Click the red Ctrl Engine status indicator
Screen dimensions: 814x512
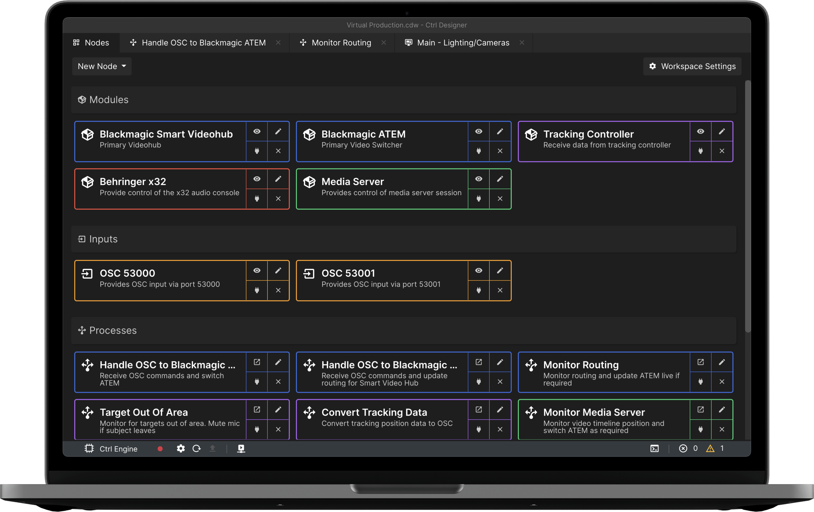(160, 449)
